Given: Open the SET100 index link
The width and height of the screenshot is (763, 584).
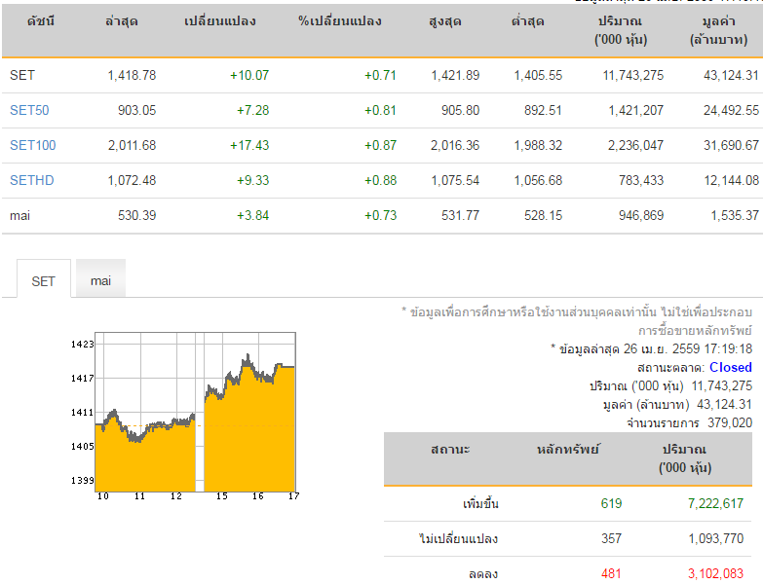Looking at the screenshot, I should tap(33, 145).
